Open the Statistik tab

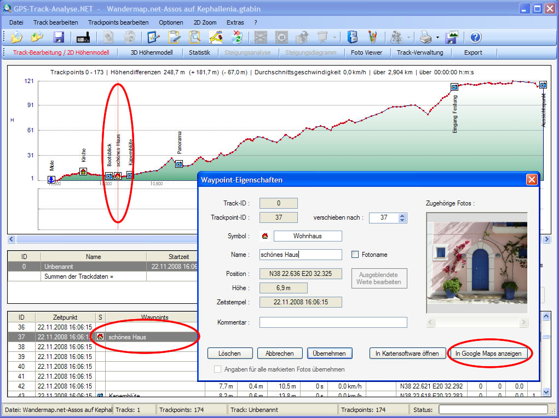[199, 53]
